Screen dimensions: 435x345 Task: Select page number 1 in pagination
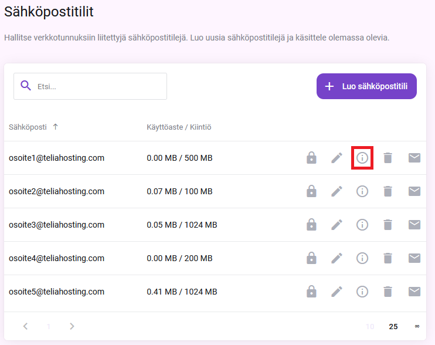click(x=49, y=326)
